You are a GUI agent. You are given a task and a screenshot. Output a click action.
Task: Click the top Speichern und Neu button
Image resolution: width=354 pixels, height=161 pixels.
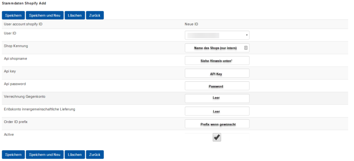pyautogui.click(x=45, y=16)
